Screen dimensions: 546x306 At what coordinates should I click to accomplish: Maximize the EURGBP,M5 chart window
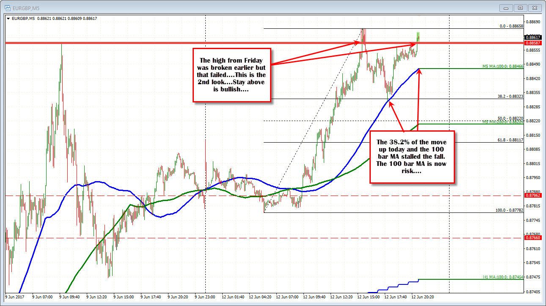(520, 8)
